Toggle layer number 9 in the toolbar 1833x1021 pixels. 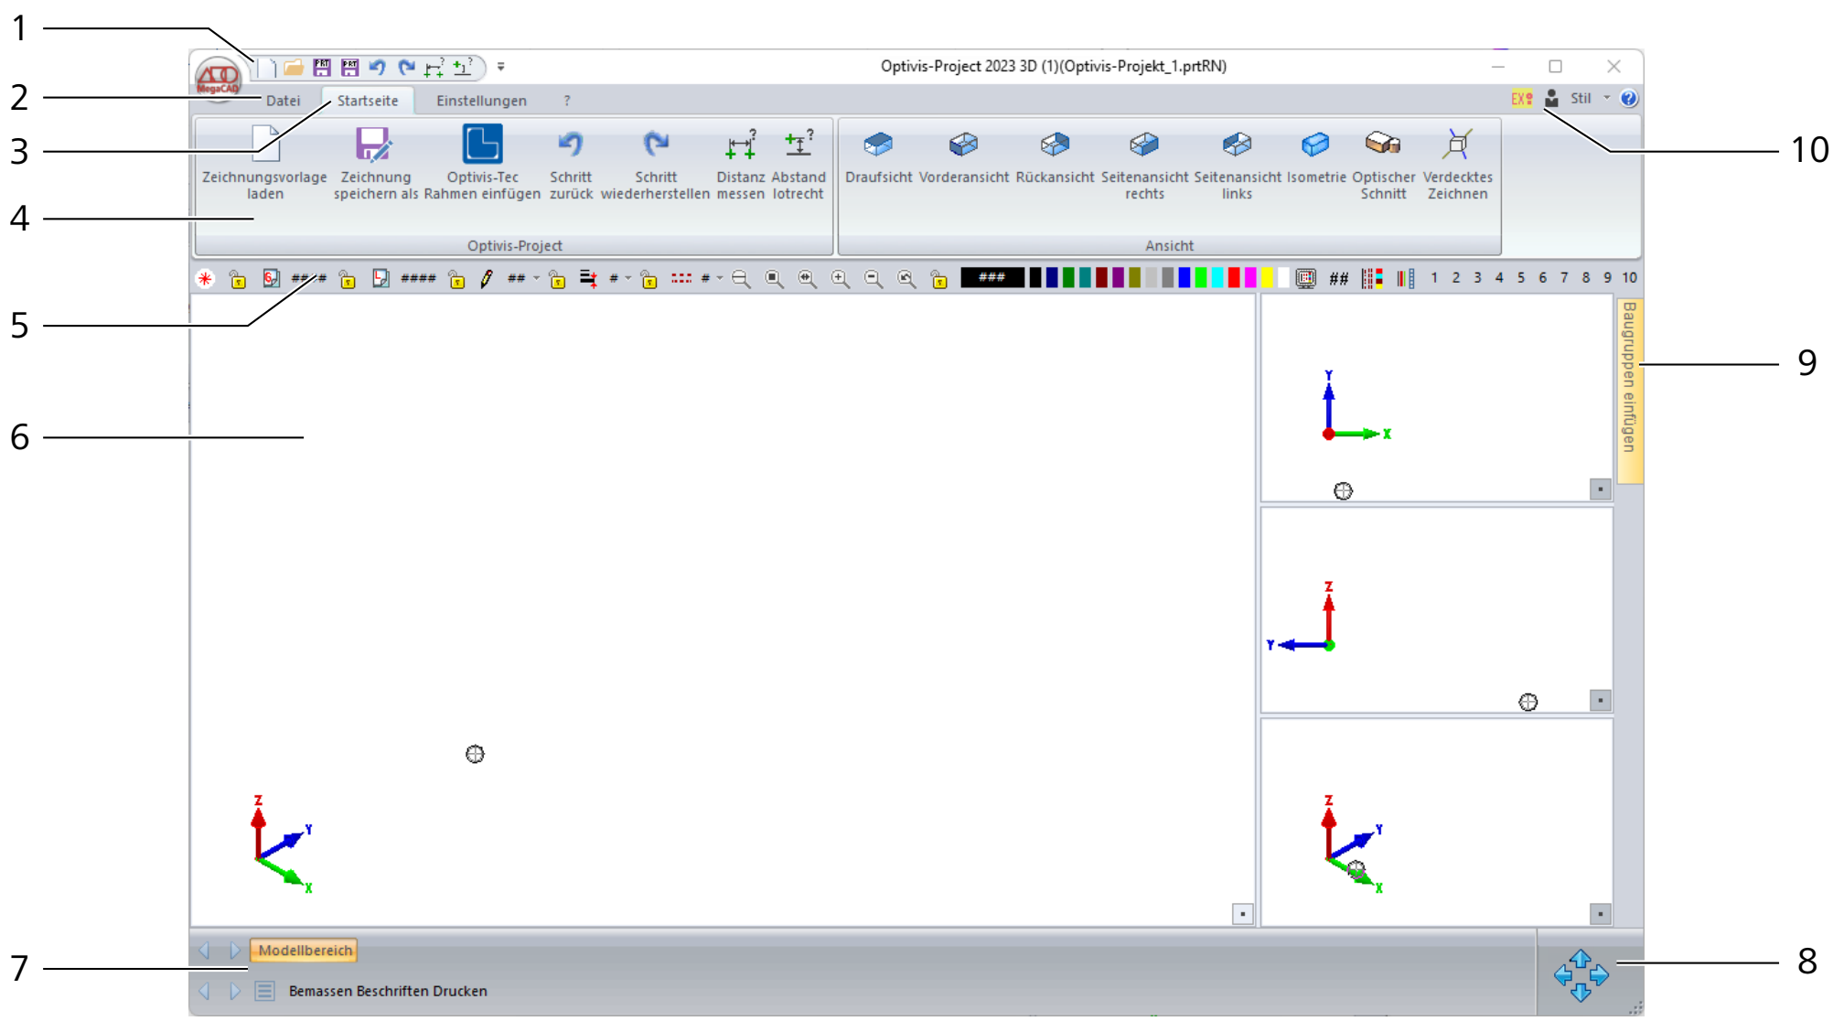[x=1607, y=277]
